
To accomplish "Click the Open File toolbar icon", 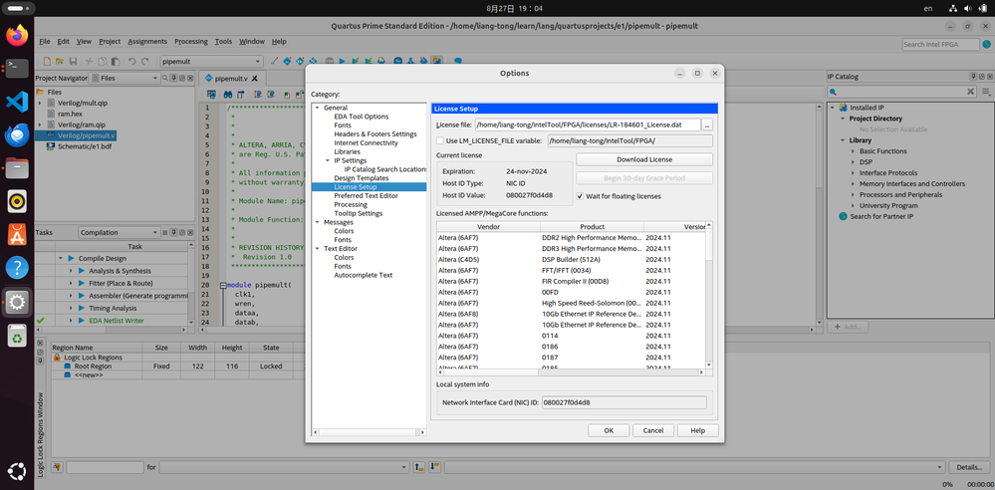I will tap(62, 62).
